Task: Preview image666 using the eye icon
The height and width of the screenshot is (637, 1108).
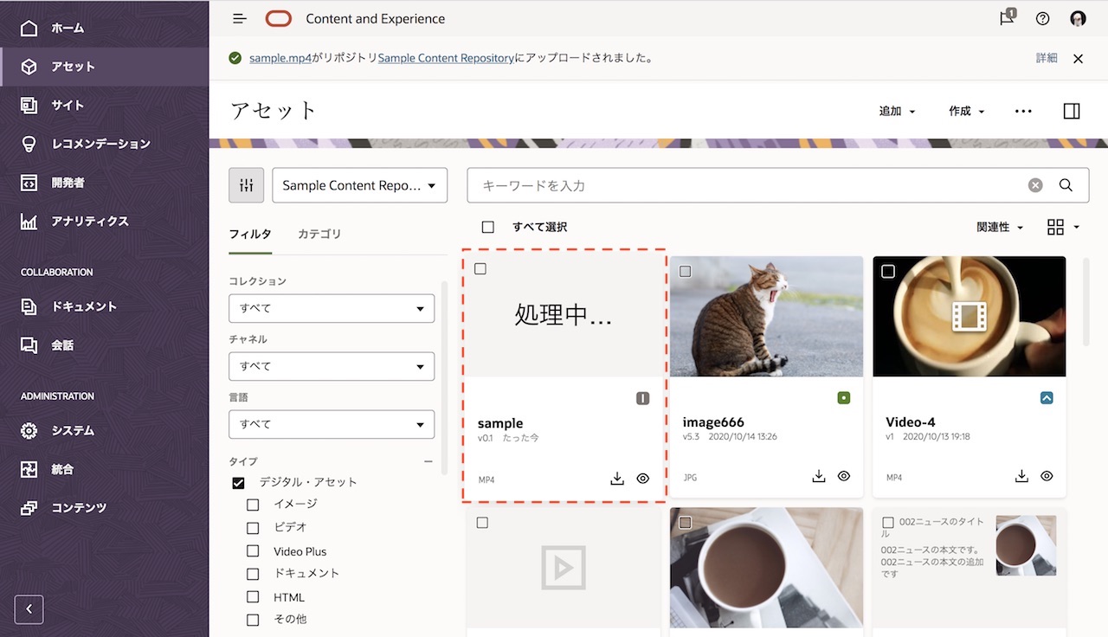Action: tap(844, 476)
